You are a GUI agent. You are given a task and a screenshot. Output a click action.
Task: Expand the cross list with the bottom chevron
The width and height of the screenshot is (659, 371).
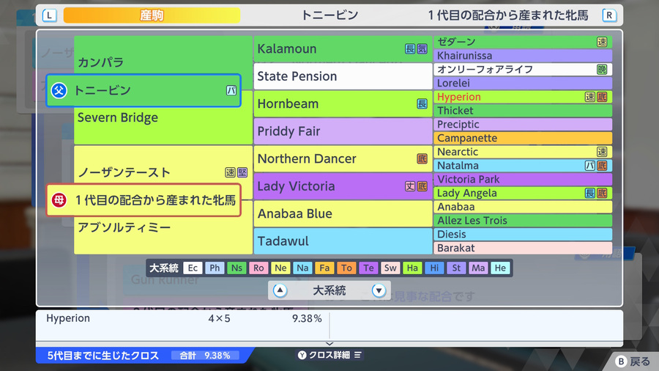click(x=329, y=344)
